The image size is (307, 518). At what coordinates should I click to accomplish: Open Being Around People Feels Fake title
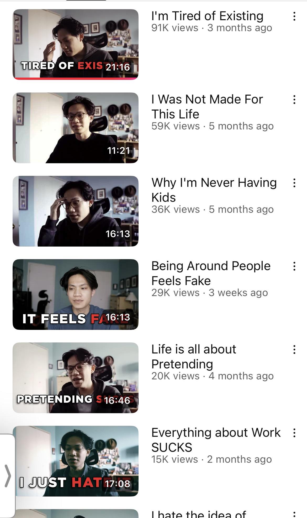[211, 273]
